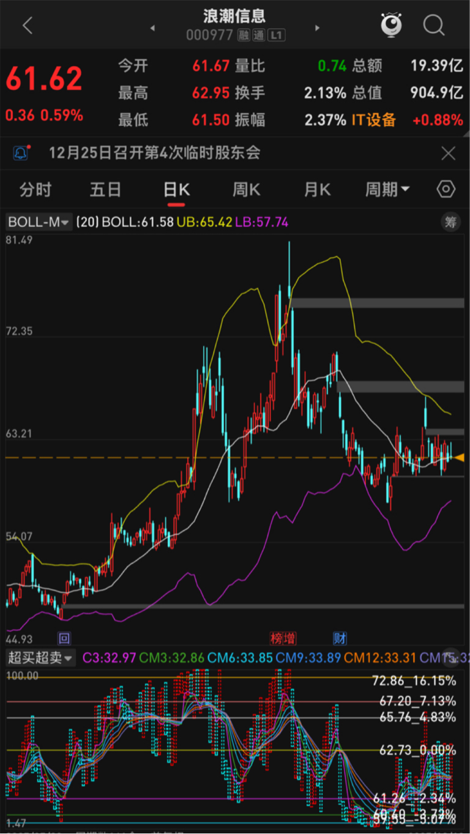Tap the 总值 value 904.9亿
470x834 pixels.
tap(436, 93)
